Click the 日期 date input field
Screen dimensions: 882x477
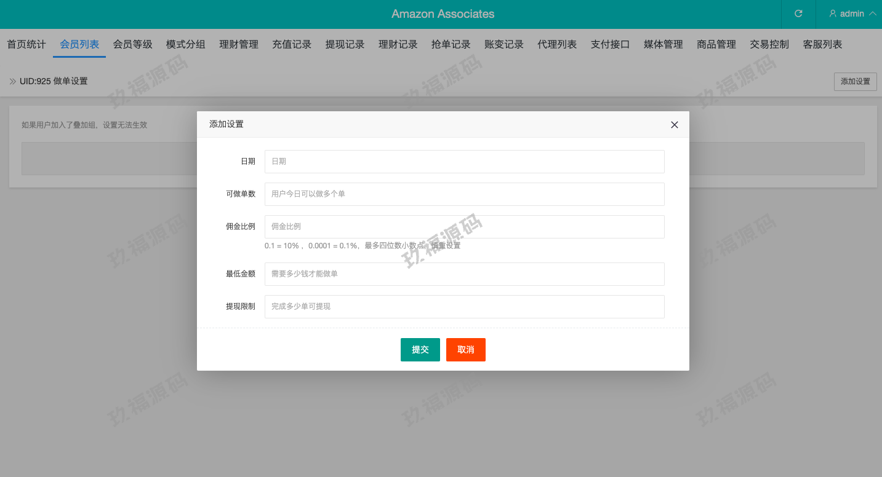click(464, 162)
